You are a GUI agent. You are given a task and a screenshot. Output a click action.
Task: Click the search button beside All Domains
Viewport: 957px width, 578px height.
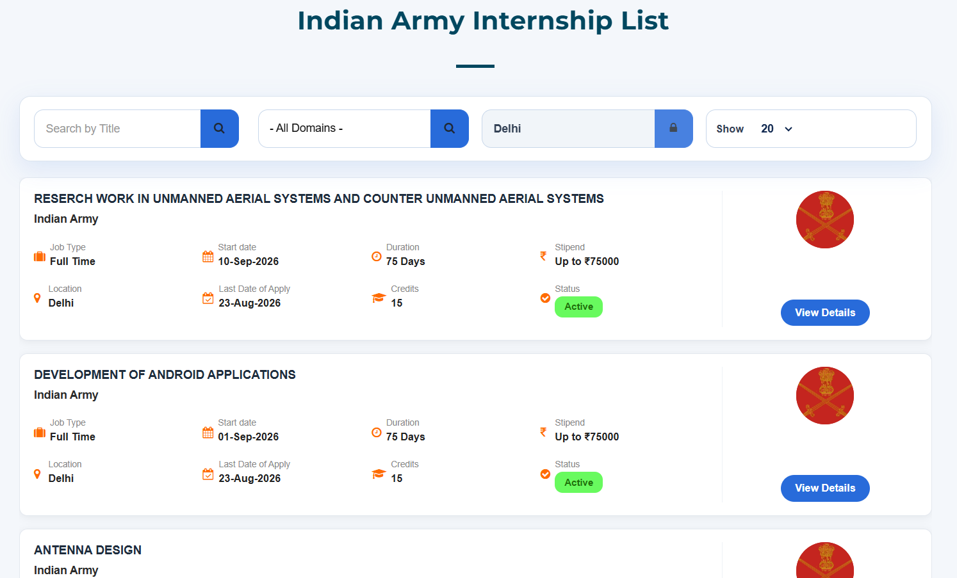[x=450, y=129]
